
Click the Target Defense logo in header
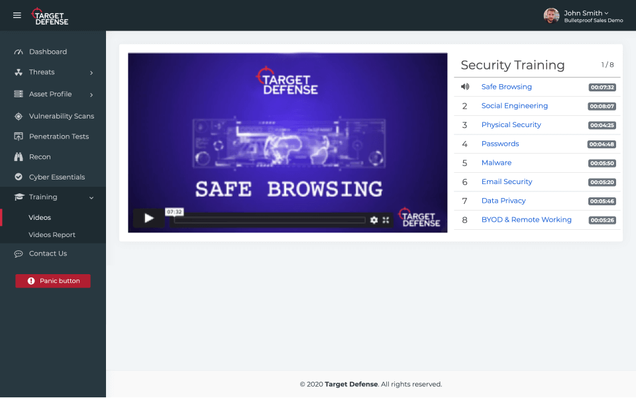coord(50,17)
